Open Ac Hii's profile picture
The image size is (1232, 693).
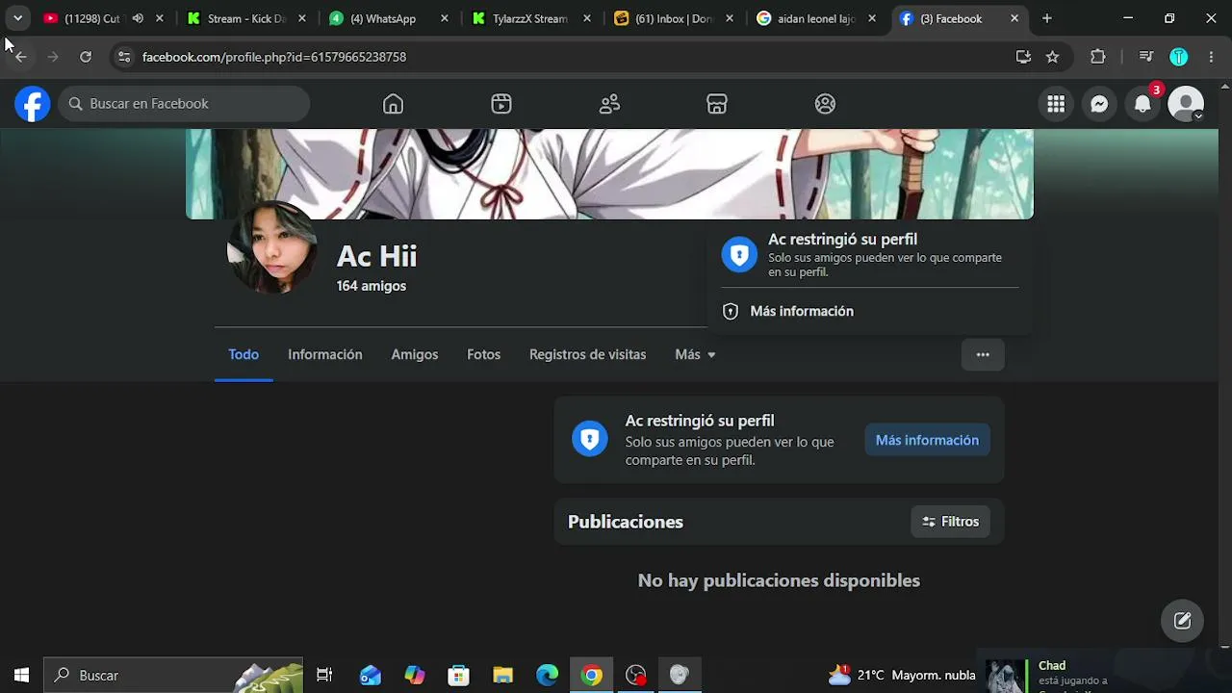click(271, 248)
